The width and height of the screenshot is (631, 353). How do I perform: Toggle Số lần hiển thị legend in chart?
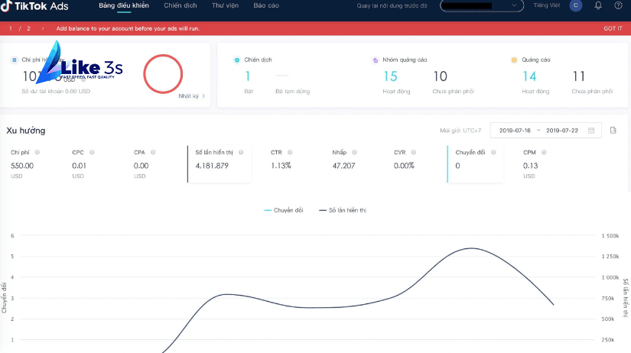point(343,210)
